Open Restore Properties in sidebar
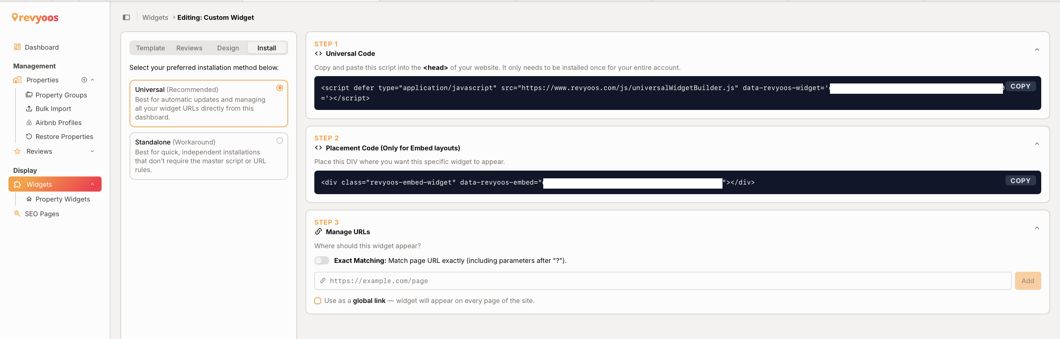Screen dimensions: 1060x339 64,136
